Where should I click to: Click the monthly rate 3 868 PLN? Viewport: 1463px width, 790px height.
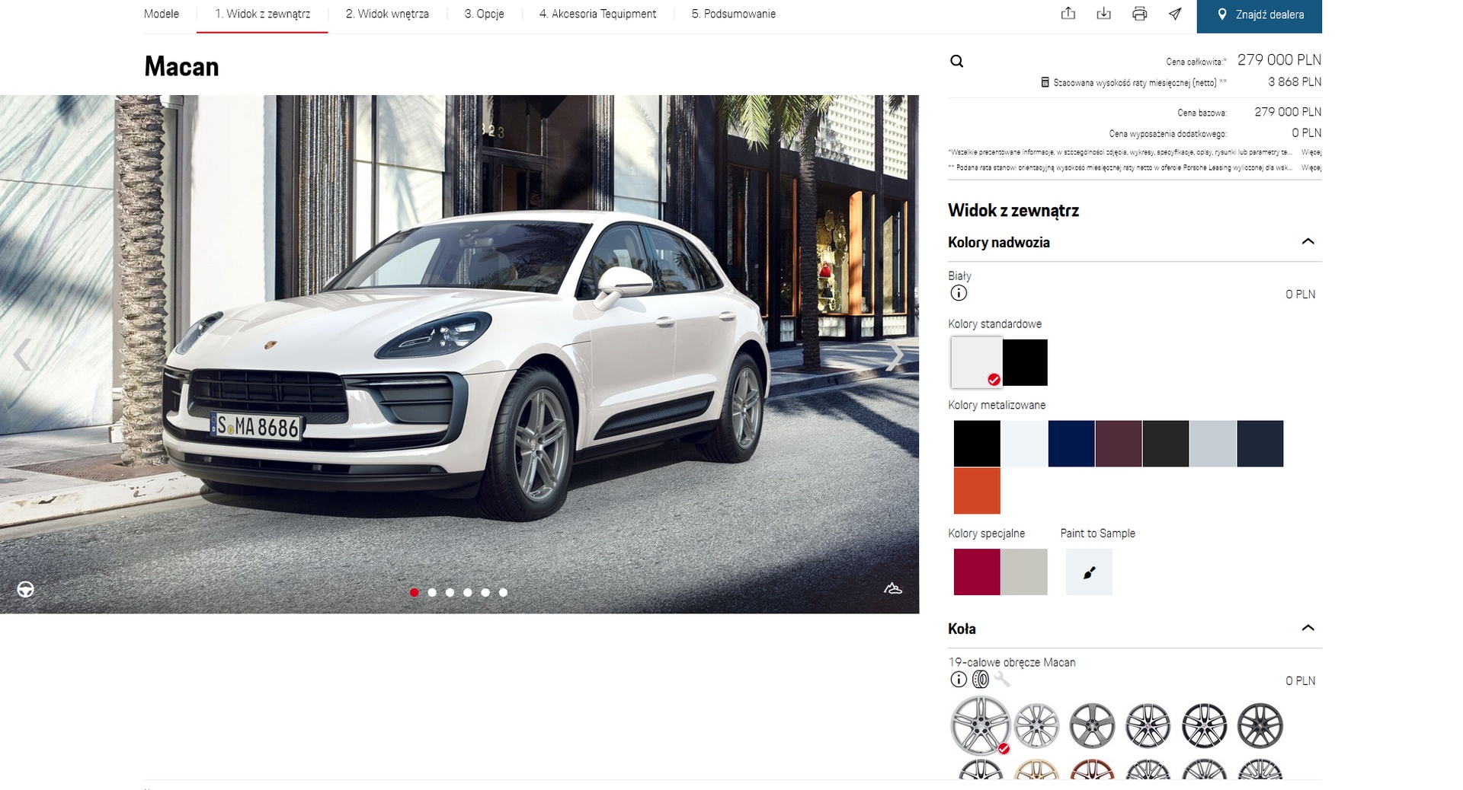pos(1295,81)
